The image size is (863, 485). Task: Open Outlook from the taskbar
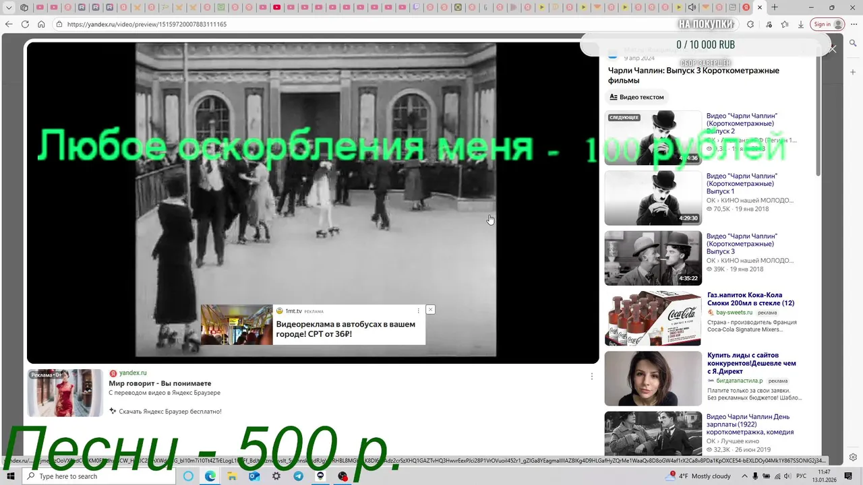254,476
